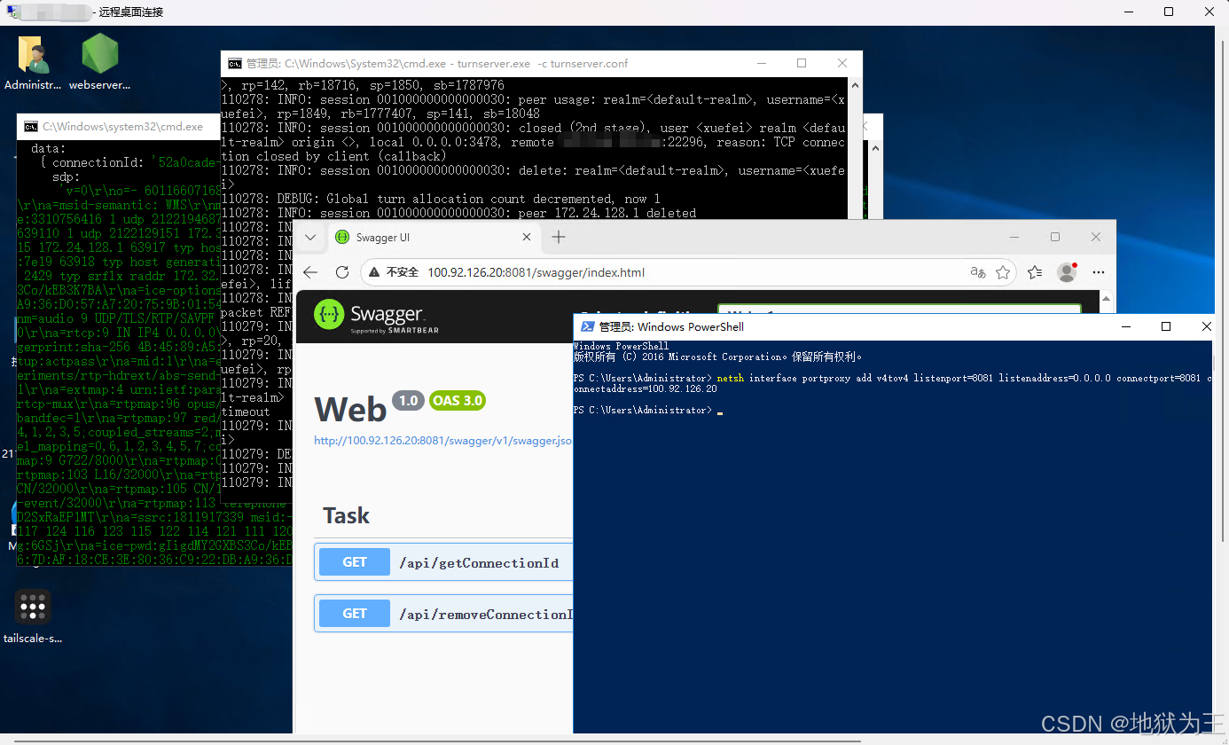Viewport: 1229px width, 745px height.
Task: Click the 'Windows PowerShell' banner line
Action: click(x=621, y=346)
